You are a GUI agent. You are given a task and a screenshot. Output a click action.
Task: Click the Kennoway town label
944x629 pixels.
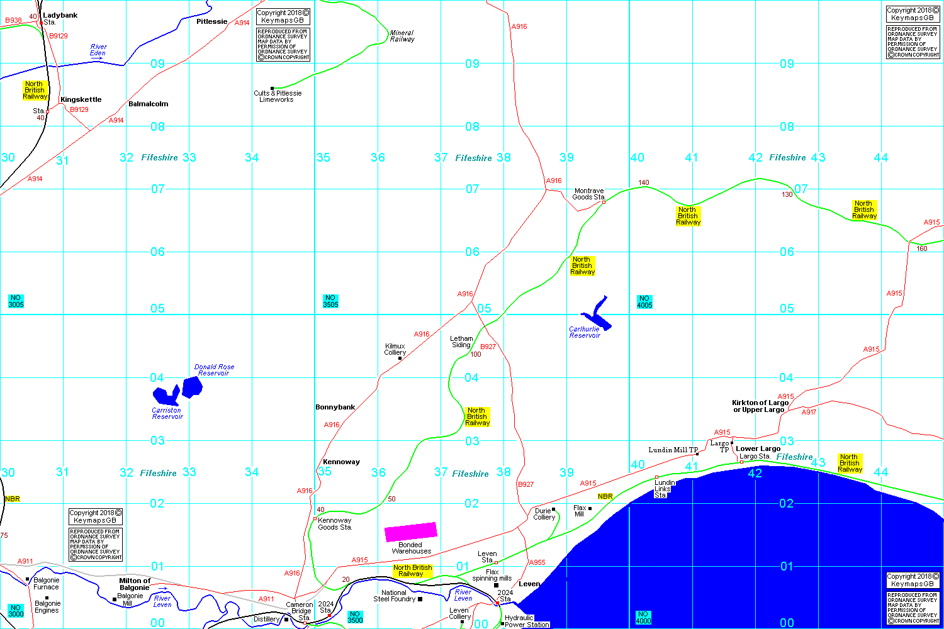(x=341, y=462)
